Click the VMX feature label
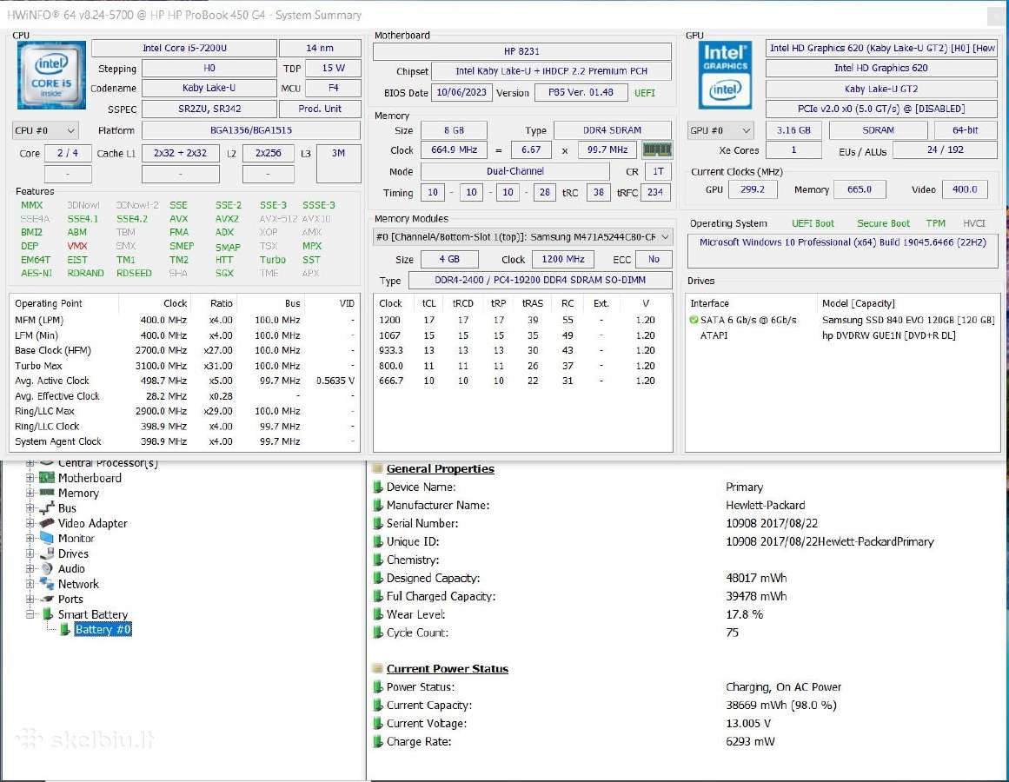The width and height of the screenshot is (1009, 782). pyautogui.click(x=77, y=246)
